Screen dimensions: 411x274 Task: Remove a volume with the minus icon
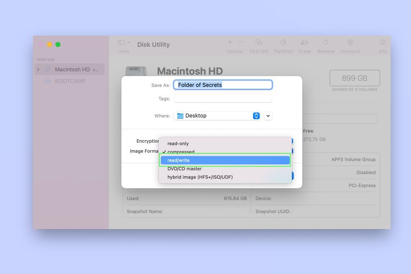(240, 43)
